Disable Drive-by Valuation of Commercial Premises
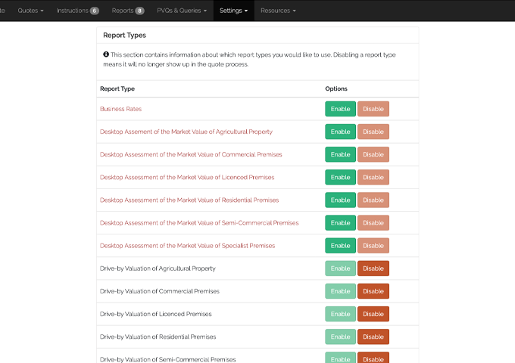Image resolution: width=515 pixels, height=363 pixels. 373,291
